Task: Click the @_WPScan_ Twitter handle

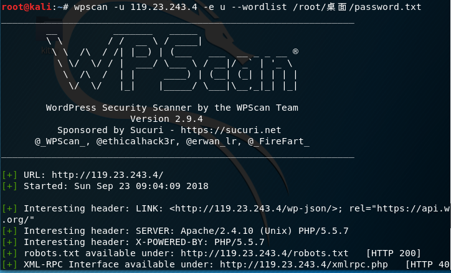Action: (62, 141)
